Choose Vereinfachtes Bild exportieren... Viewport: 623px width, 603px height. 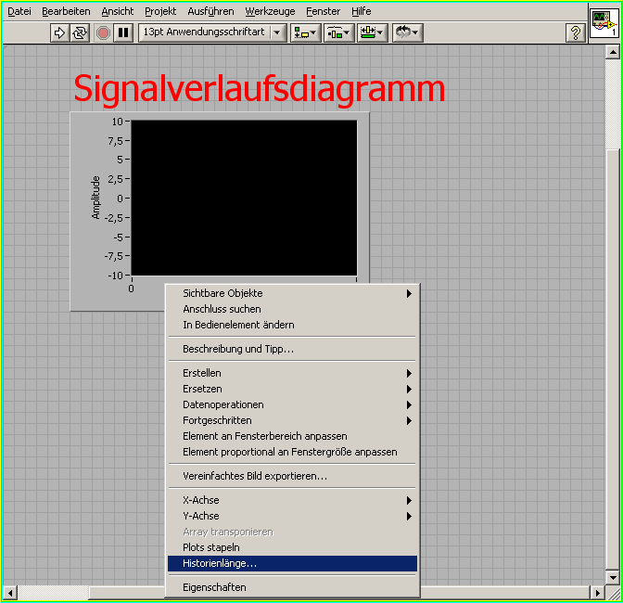[292, 476]
